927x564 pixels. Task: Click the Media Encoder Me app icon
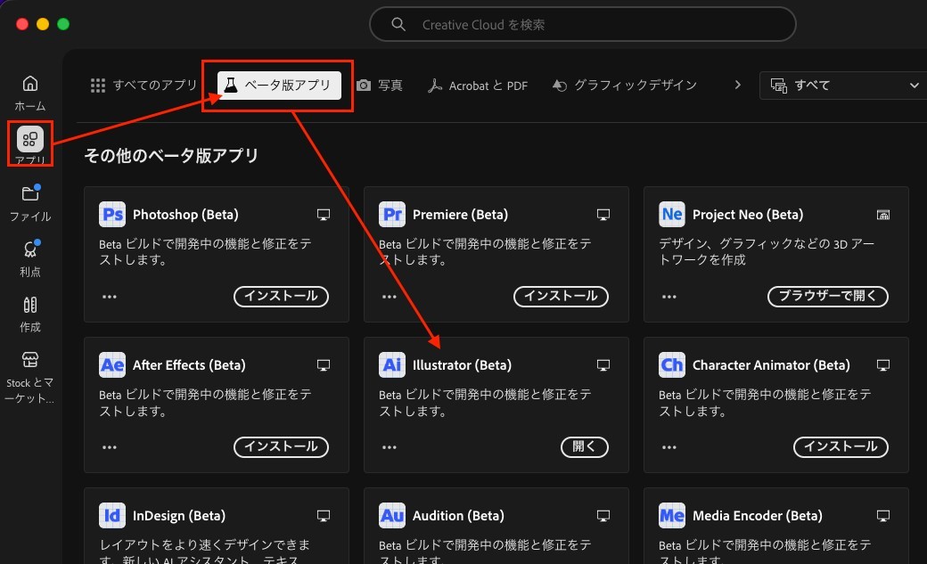(x=671, y=516)
